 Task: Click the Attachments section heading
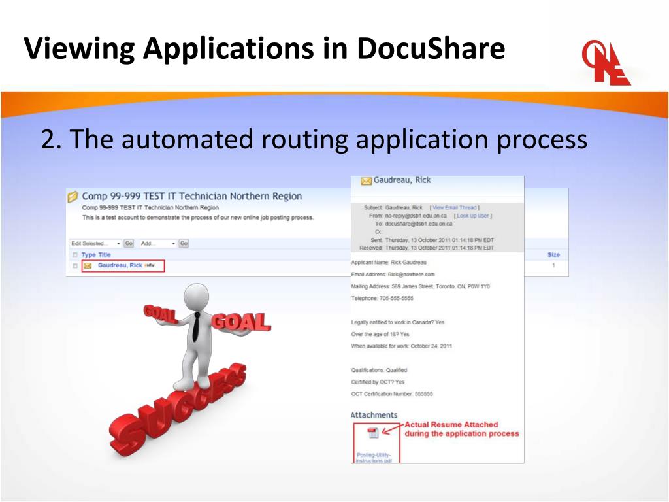[x=374, y=415]
